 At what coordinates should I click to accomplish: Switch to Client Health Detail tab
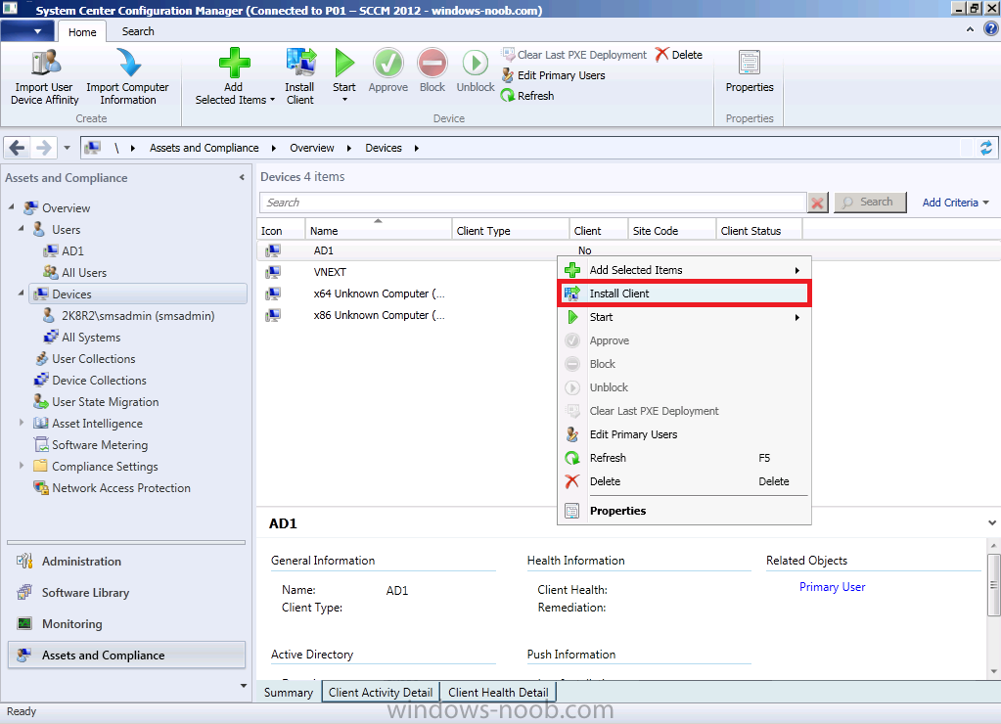tap(498, 692)
